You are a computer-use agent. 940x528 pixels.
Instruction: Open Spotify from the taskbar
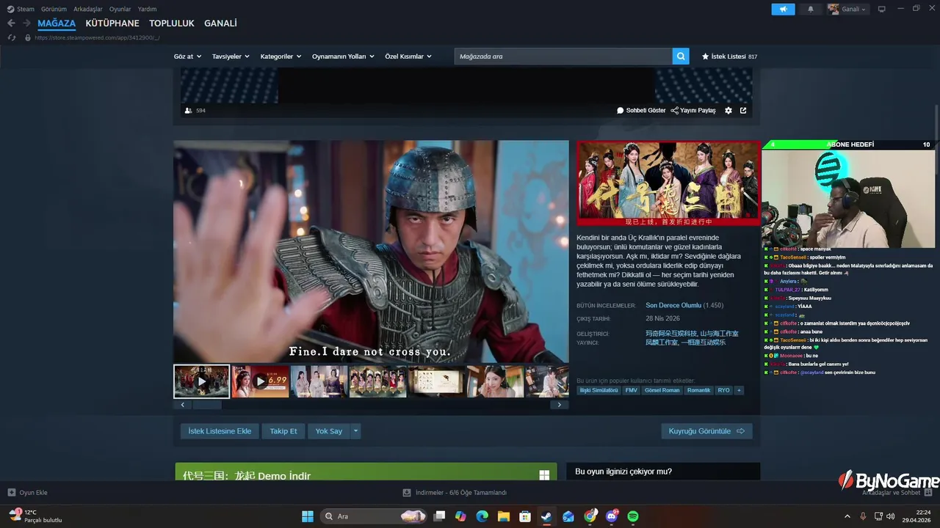tap(633, 516)
